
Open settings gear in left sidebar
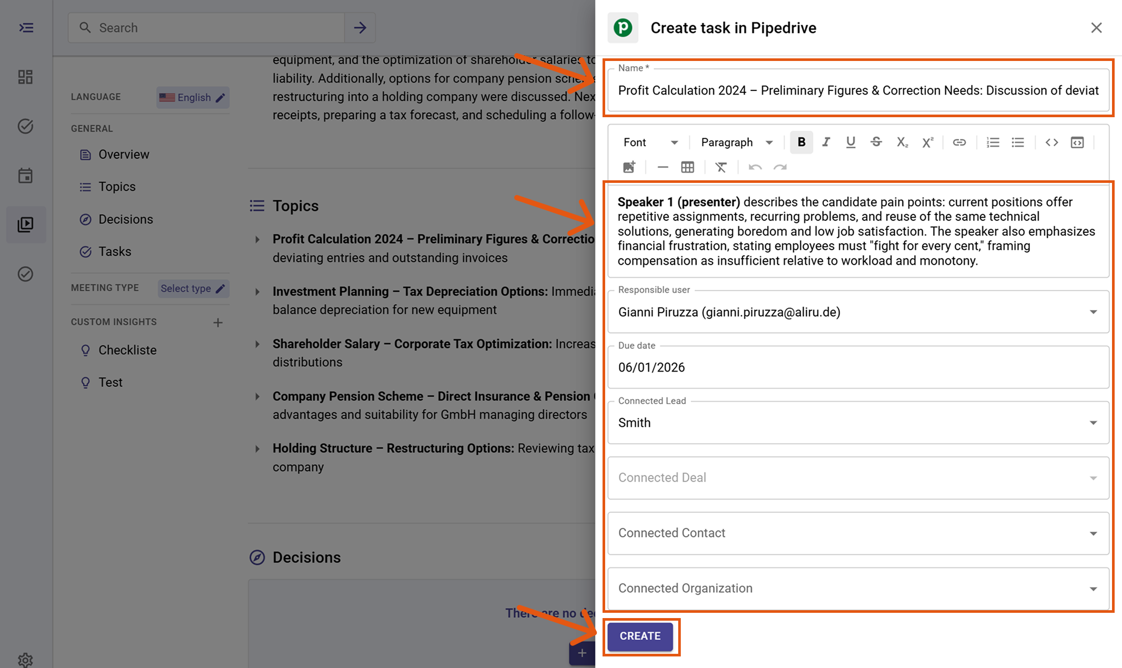[x=25, y=660]
